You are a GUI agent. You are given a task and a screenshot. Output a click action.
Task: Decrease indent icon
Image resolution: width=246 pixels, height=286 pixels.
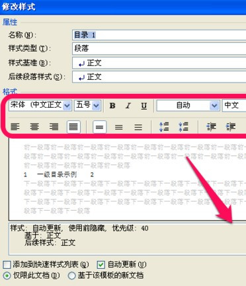click(x=211, y=127)
